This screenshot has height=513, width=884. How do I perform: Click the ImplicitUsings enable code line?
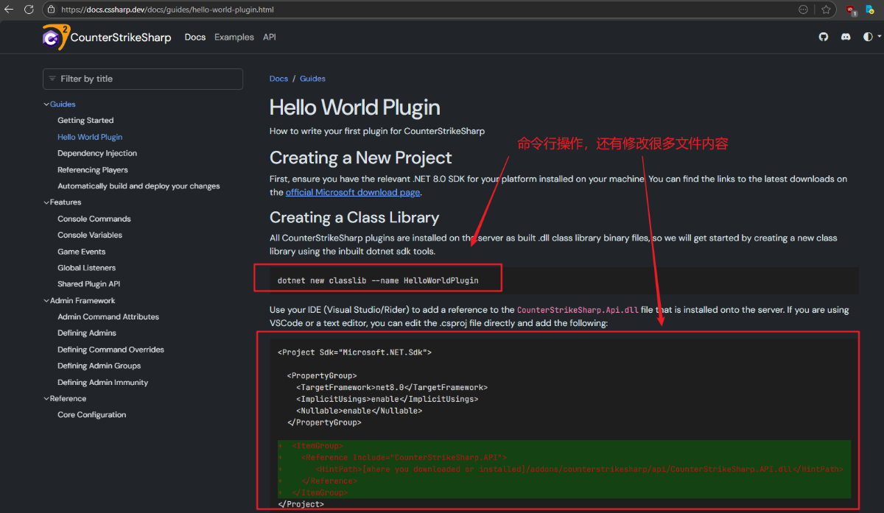(387, 399)
